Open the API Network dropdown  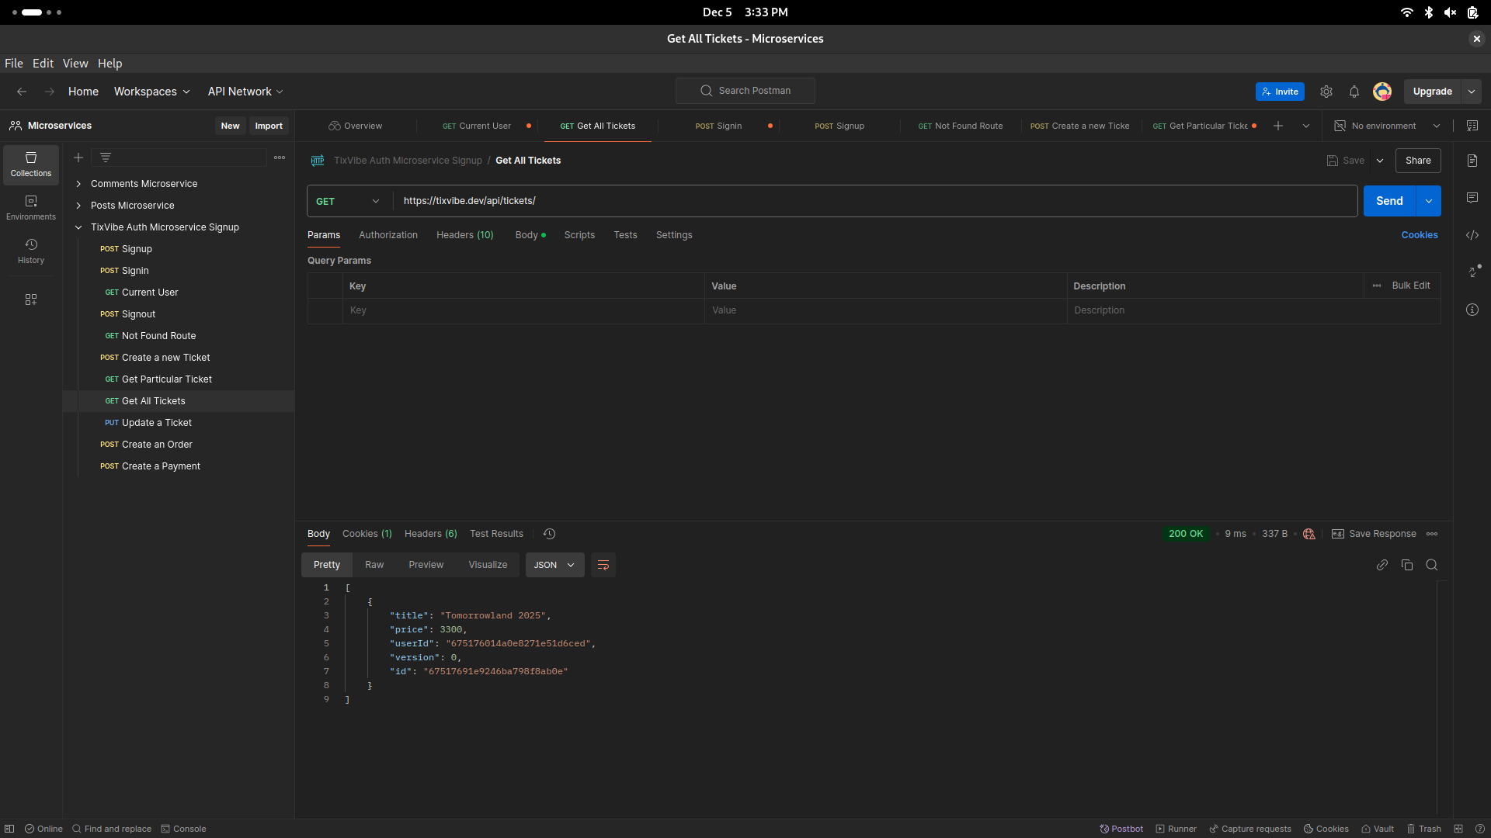[245, 92]
